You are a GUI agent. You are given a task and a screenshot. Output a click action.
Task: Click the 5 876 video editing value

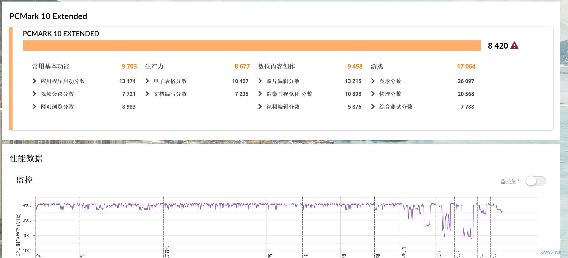coord(355,107)
